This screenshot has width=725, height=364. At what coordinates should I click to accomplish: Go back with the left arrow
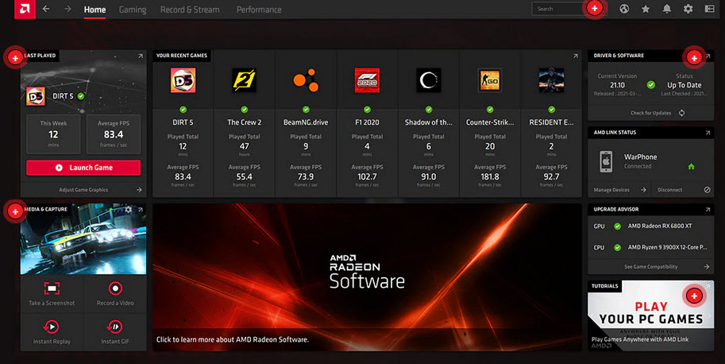pos(46,9)
